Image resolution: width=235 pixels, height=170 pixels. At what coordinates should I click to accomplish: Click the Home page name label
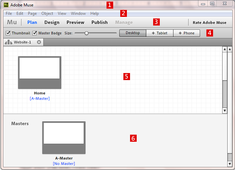[x=40, y=93]
